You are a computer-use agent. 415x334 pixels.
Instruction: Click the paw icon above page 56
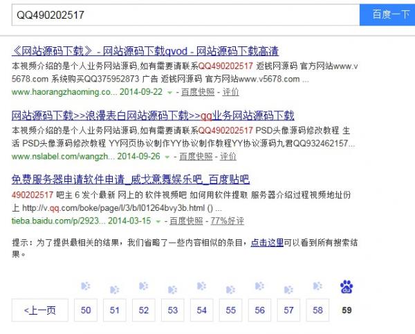(x=259, y=286)
